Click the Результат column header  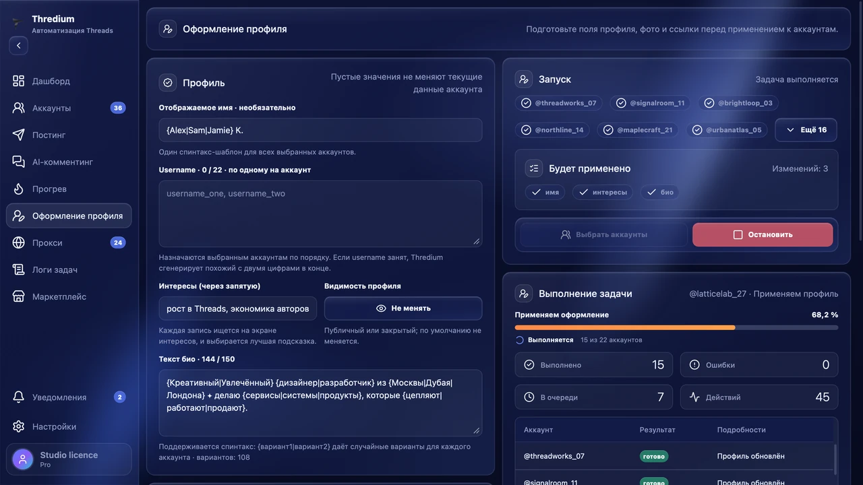(657, 430)
